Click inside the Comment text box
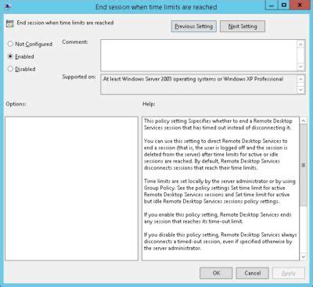The image size is (313, 287). pyautogui.click(x=199, y=56)
